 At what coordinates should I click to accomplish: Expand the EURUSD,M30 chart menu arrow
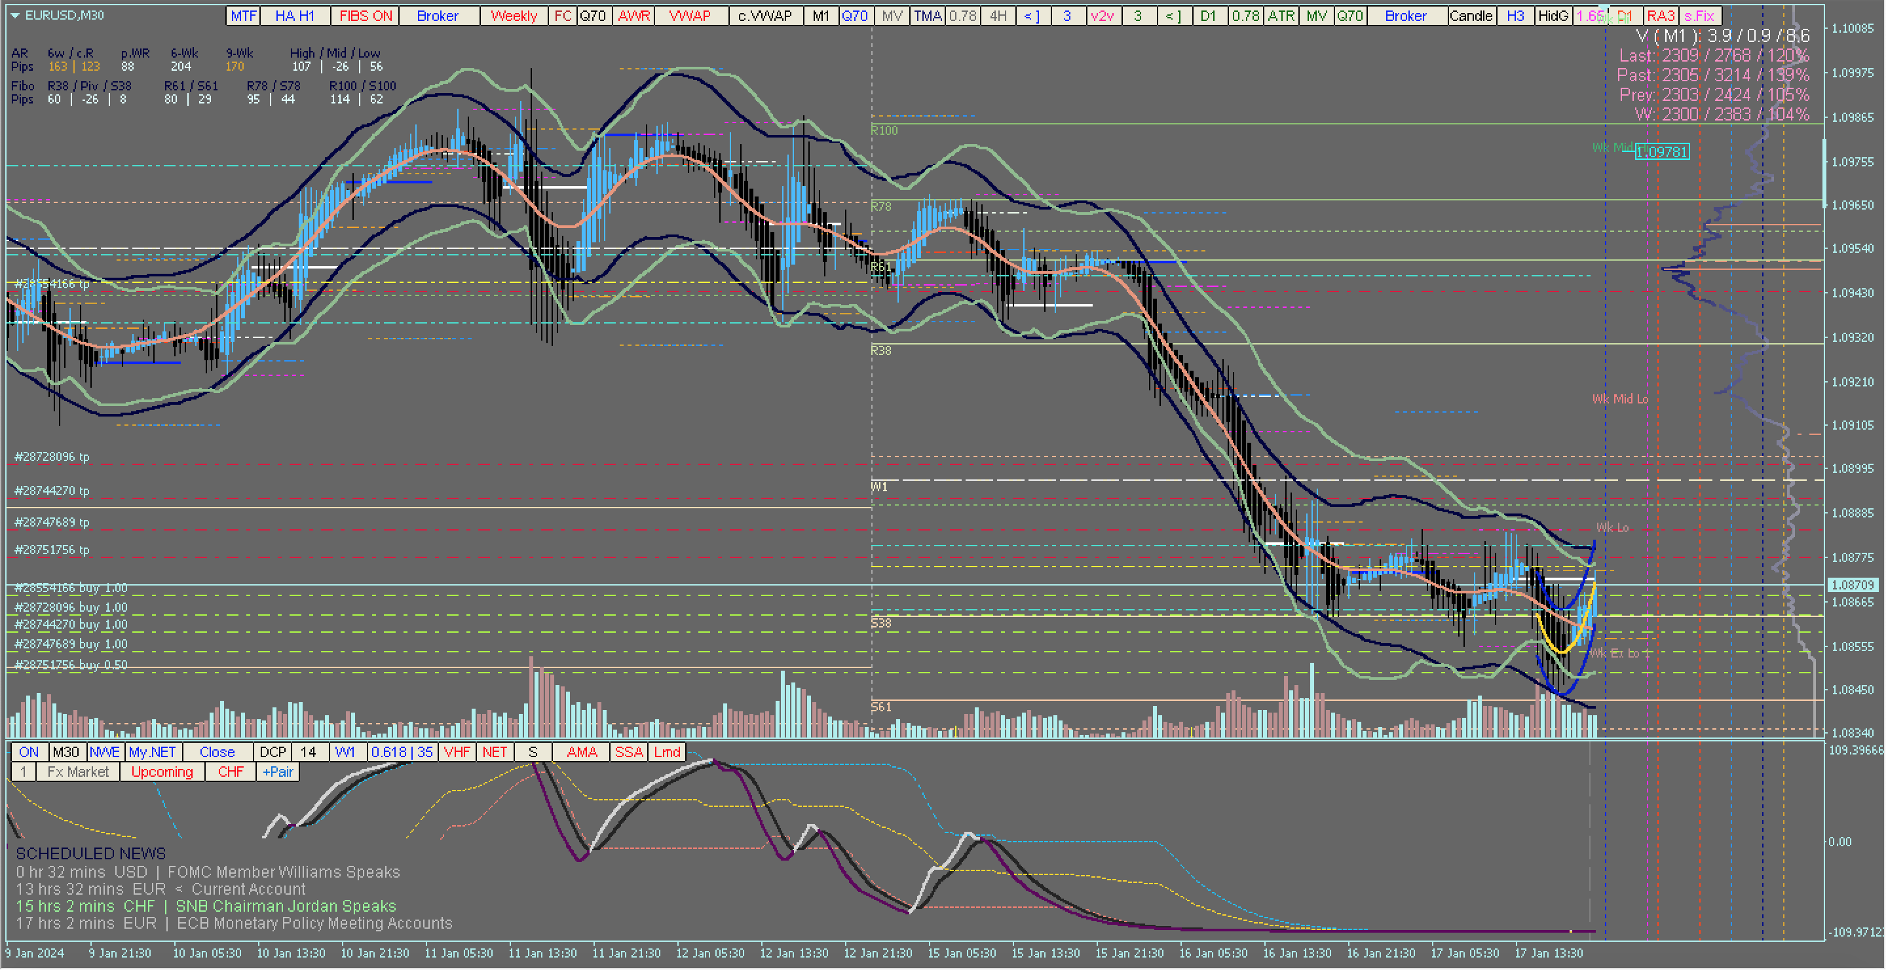tap(14, 15)
